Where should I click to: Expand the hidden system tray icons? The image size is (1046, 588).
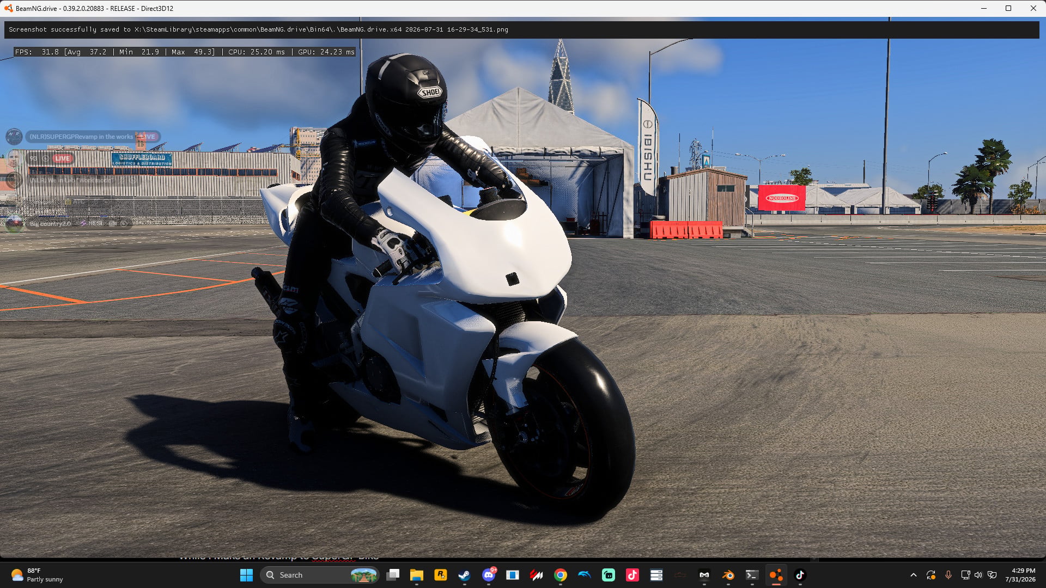pyautogui.click(x=914, y=575)
